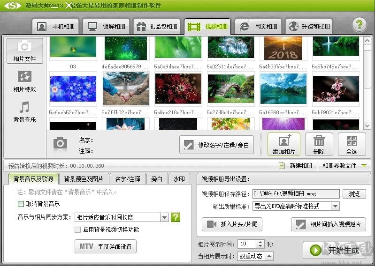Expand 相册参数文件 dropdown menu
This screenshot has height=266, width=375.
click(x=364, y=166)
